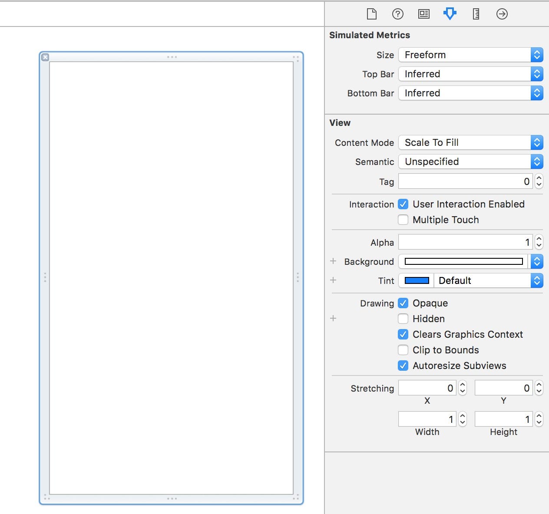The image size is (549, 514).
Task: Toggle User Interaction Enabled checkbox
Action: (x=403, y=204)
